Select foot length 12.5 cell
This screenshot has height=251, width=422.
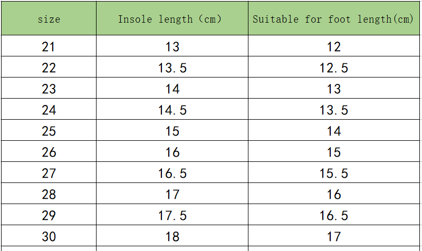point(333,68)
